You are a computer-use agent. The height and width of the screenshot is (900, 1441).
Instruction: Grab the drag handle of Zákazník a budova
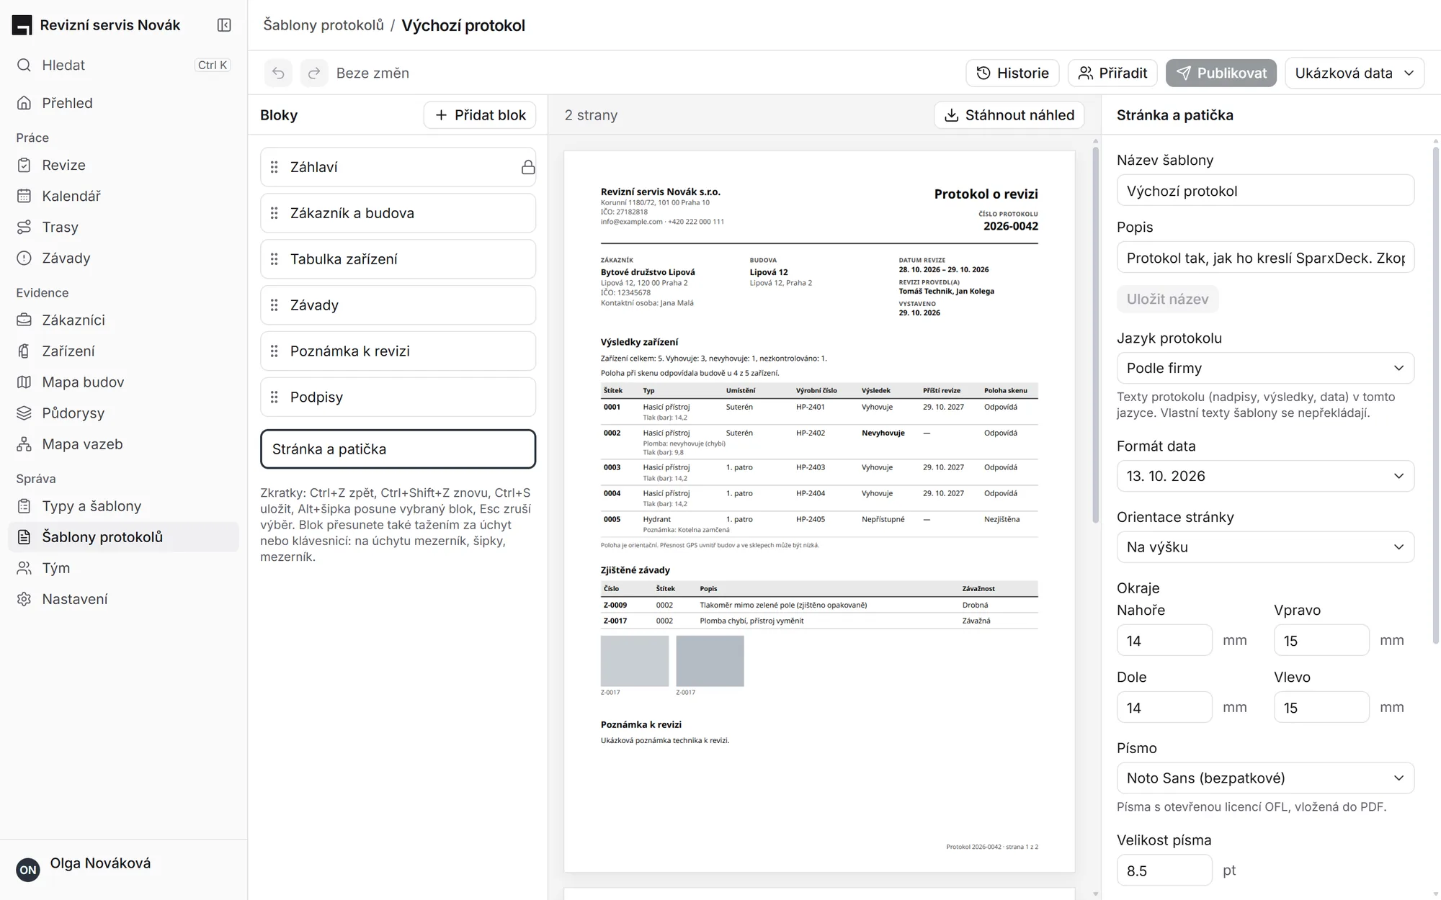274,213
